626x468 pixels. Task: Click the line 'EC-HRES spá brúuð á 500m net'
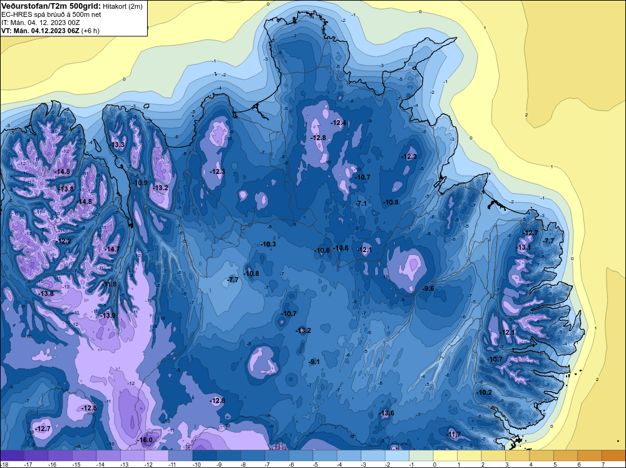51,14
